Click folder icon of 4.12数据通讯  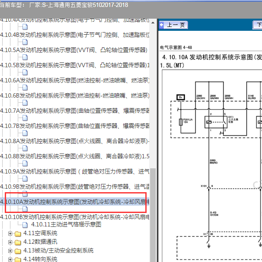pos(18,242)
